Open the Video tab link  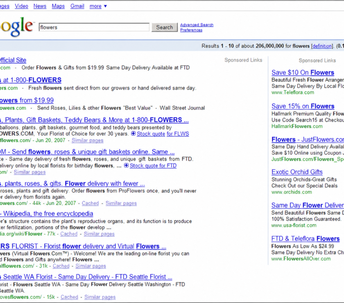pos(21,6)
